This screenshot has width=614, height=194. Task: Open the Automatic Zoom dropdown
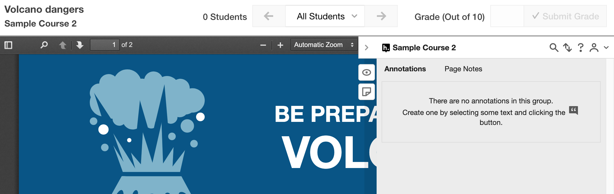click(324, 45)
